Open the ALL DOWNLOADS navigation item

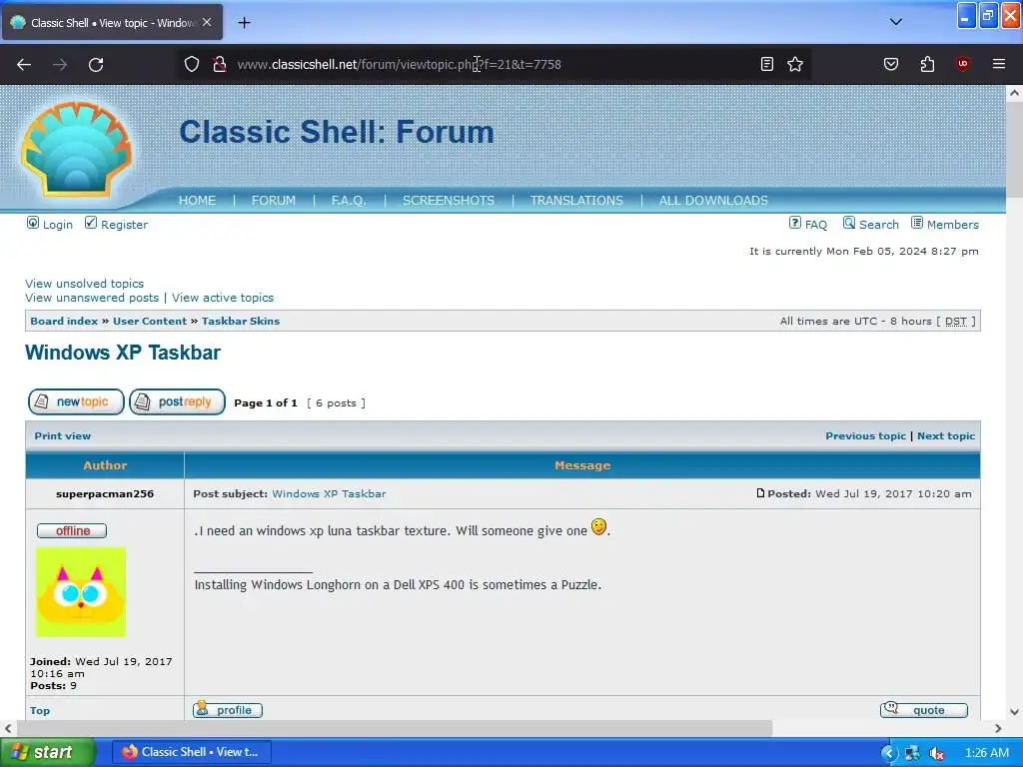point(713,200)
